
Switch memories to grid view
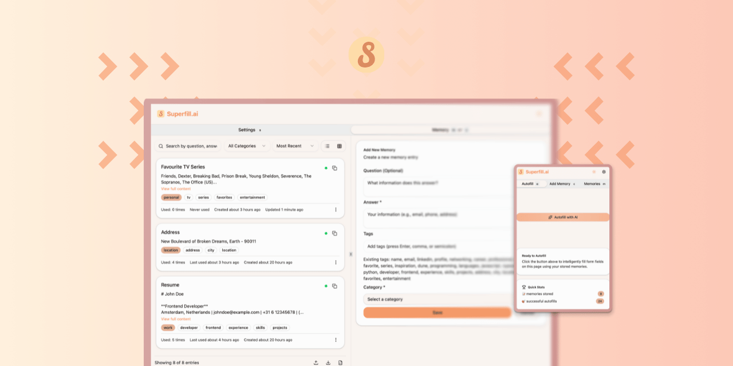340,146
